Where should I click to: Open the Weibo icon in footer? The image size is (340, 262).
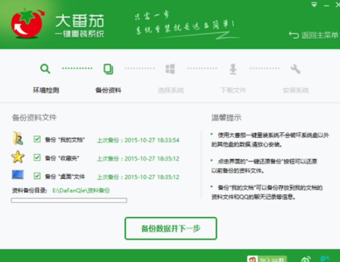(306, 259)
